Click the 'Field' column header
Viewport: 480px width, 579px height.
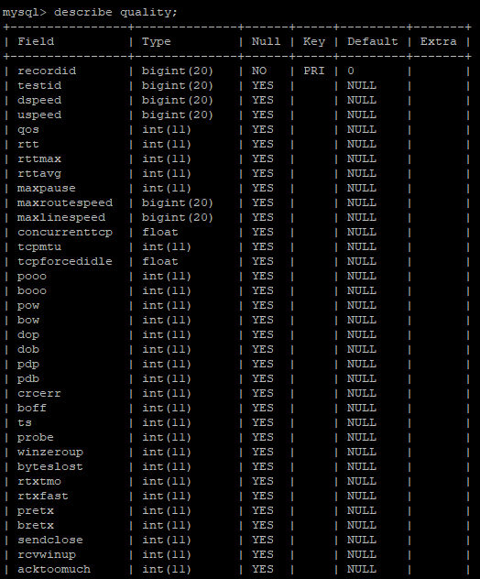36,41
